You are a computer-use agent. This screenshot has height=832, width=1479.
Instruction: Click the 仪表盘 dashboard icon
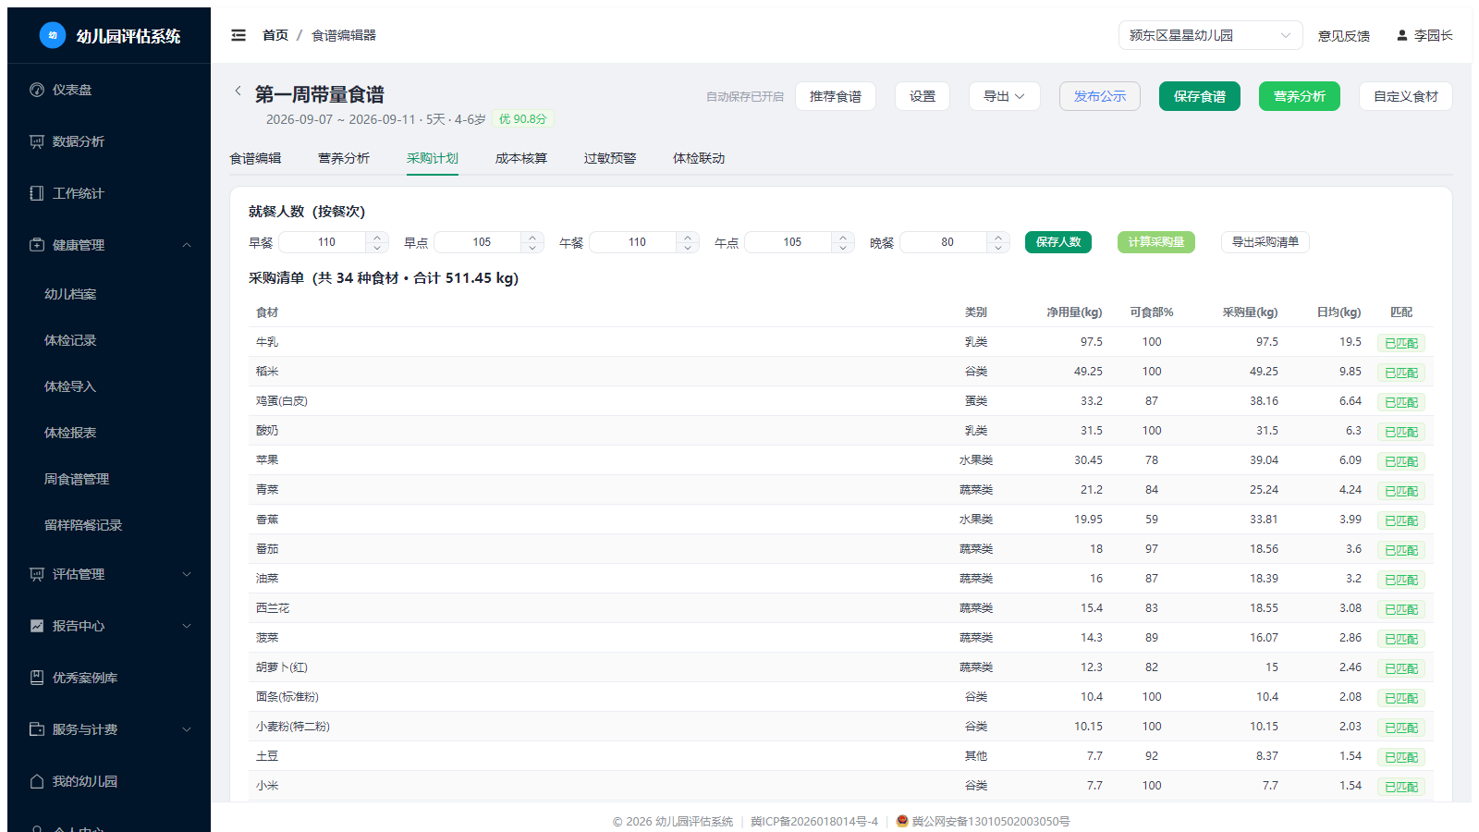coord(37,90)
